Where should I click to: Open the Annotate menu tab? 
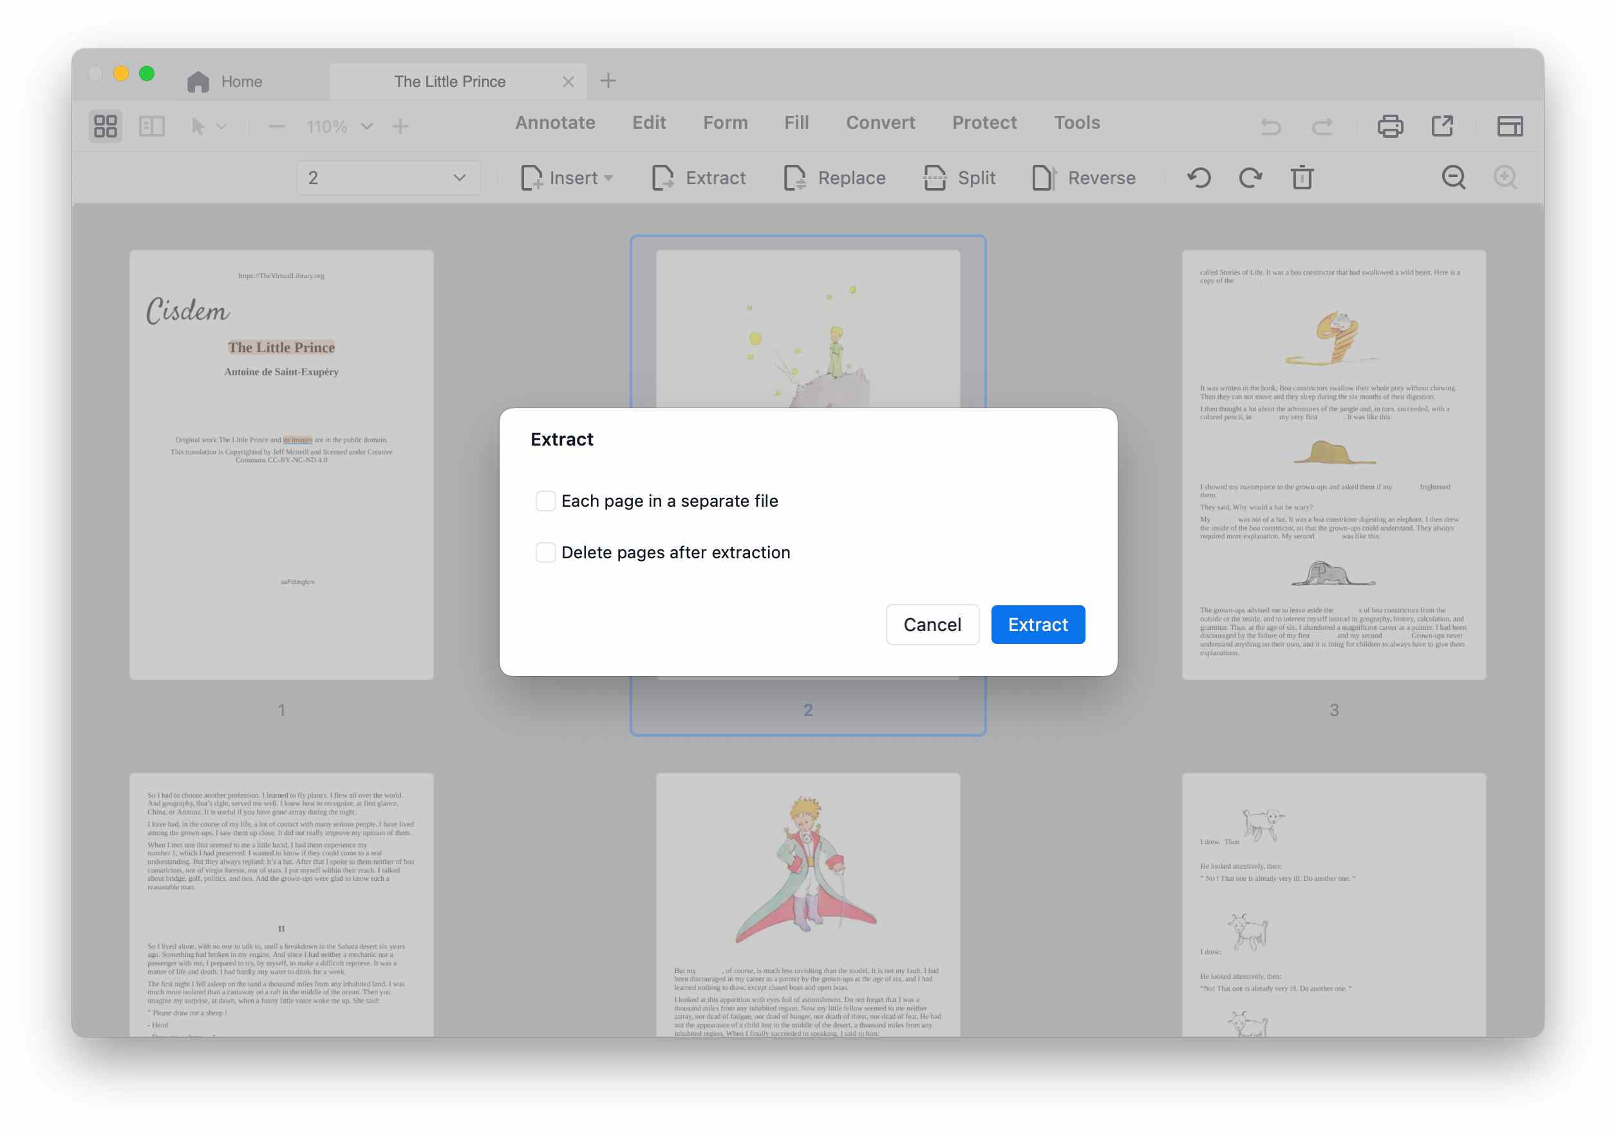click(x=554, y=122)
